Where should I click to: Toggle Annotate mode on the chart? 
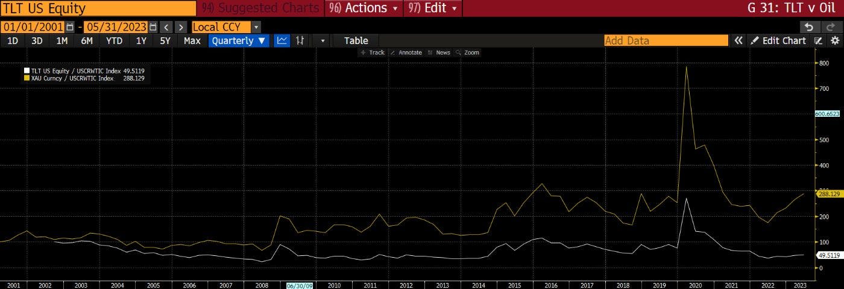406,52
